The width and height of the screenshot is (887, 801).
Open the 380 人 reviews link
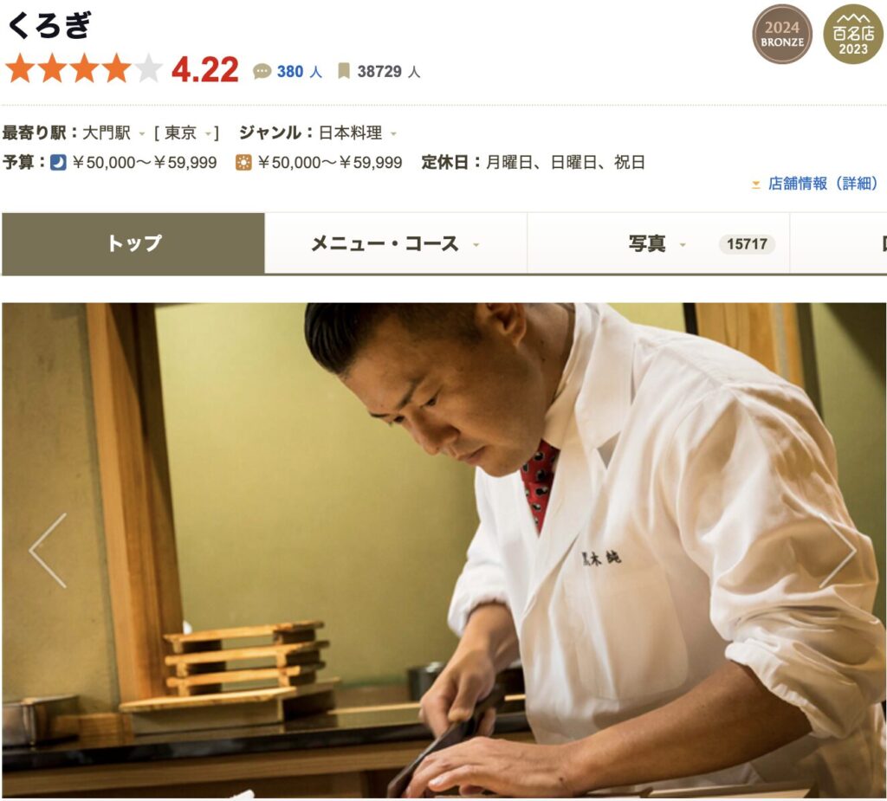[299, 72]
